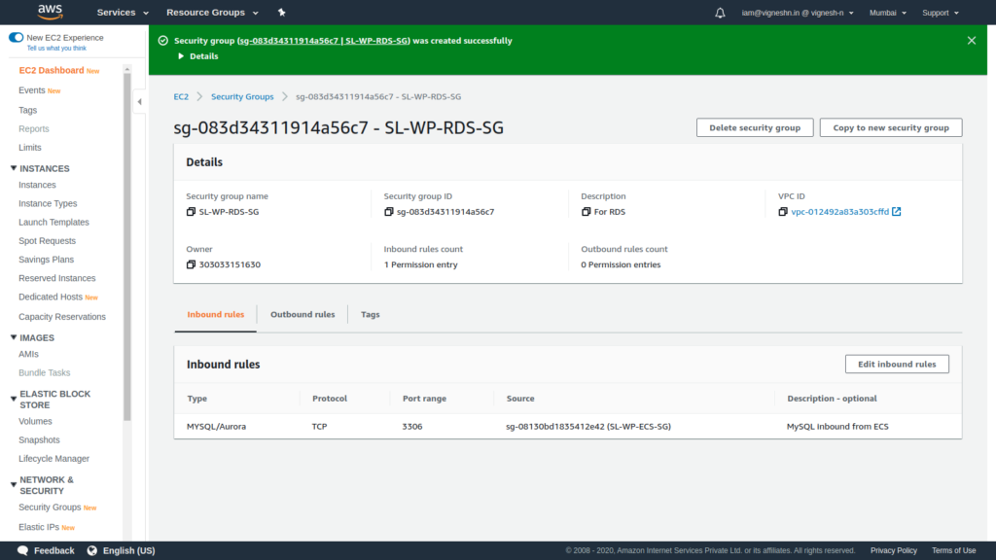This screenshot has width=996, height=560.
Task: Open Launch Templates in sidebar
Action: (x=54, y=223)
